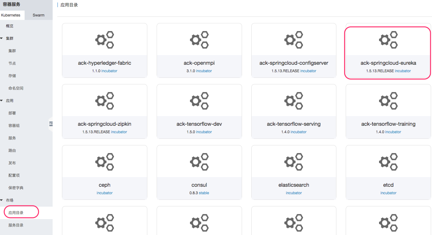The height and width of the screenshot is (235, 432).
Task: Open the elasticsearch chart gear icon
Action: [x=294, y=162]
